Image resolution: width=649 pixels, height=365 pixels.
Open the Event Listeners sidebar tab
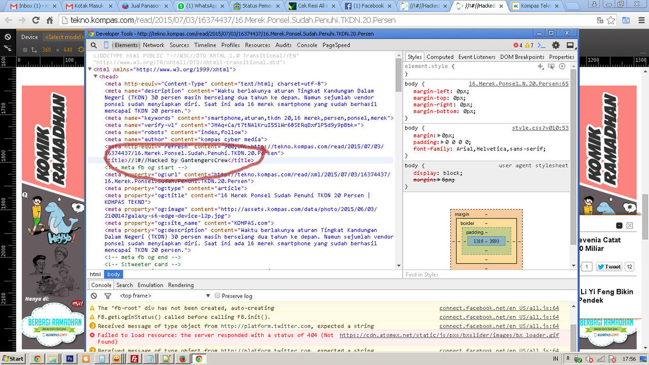[x=477, y=57]
